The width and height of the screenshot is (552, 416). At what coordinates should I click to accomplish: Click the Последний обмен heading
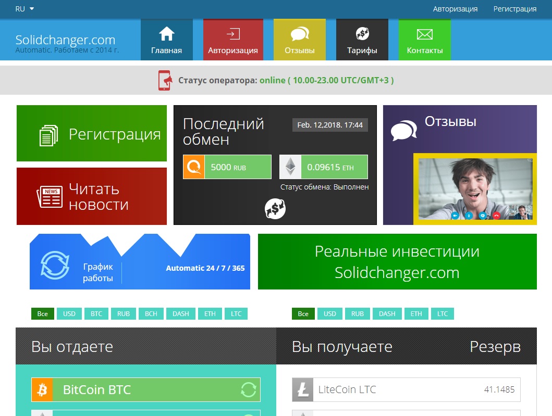click(x=224, y=132)
